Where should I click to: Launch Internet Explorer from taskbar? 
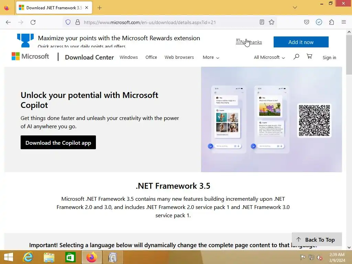tap(28, 257)
